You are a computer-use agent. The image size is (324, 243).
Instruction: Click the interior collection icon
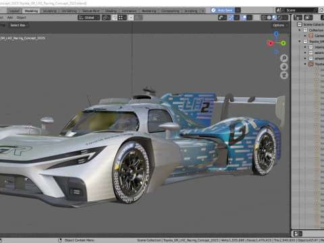click(311, 47)
